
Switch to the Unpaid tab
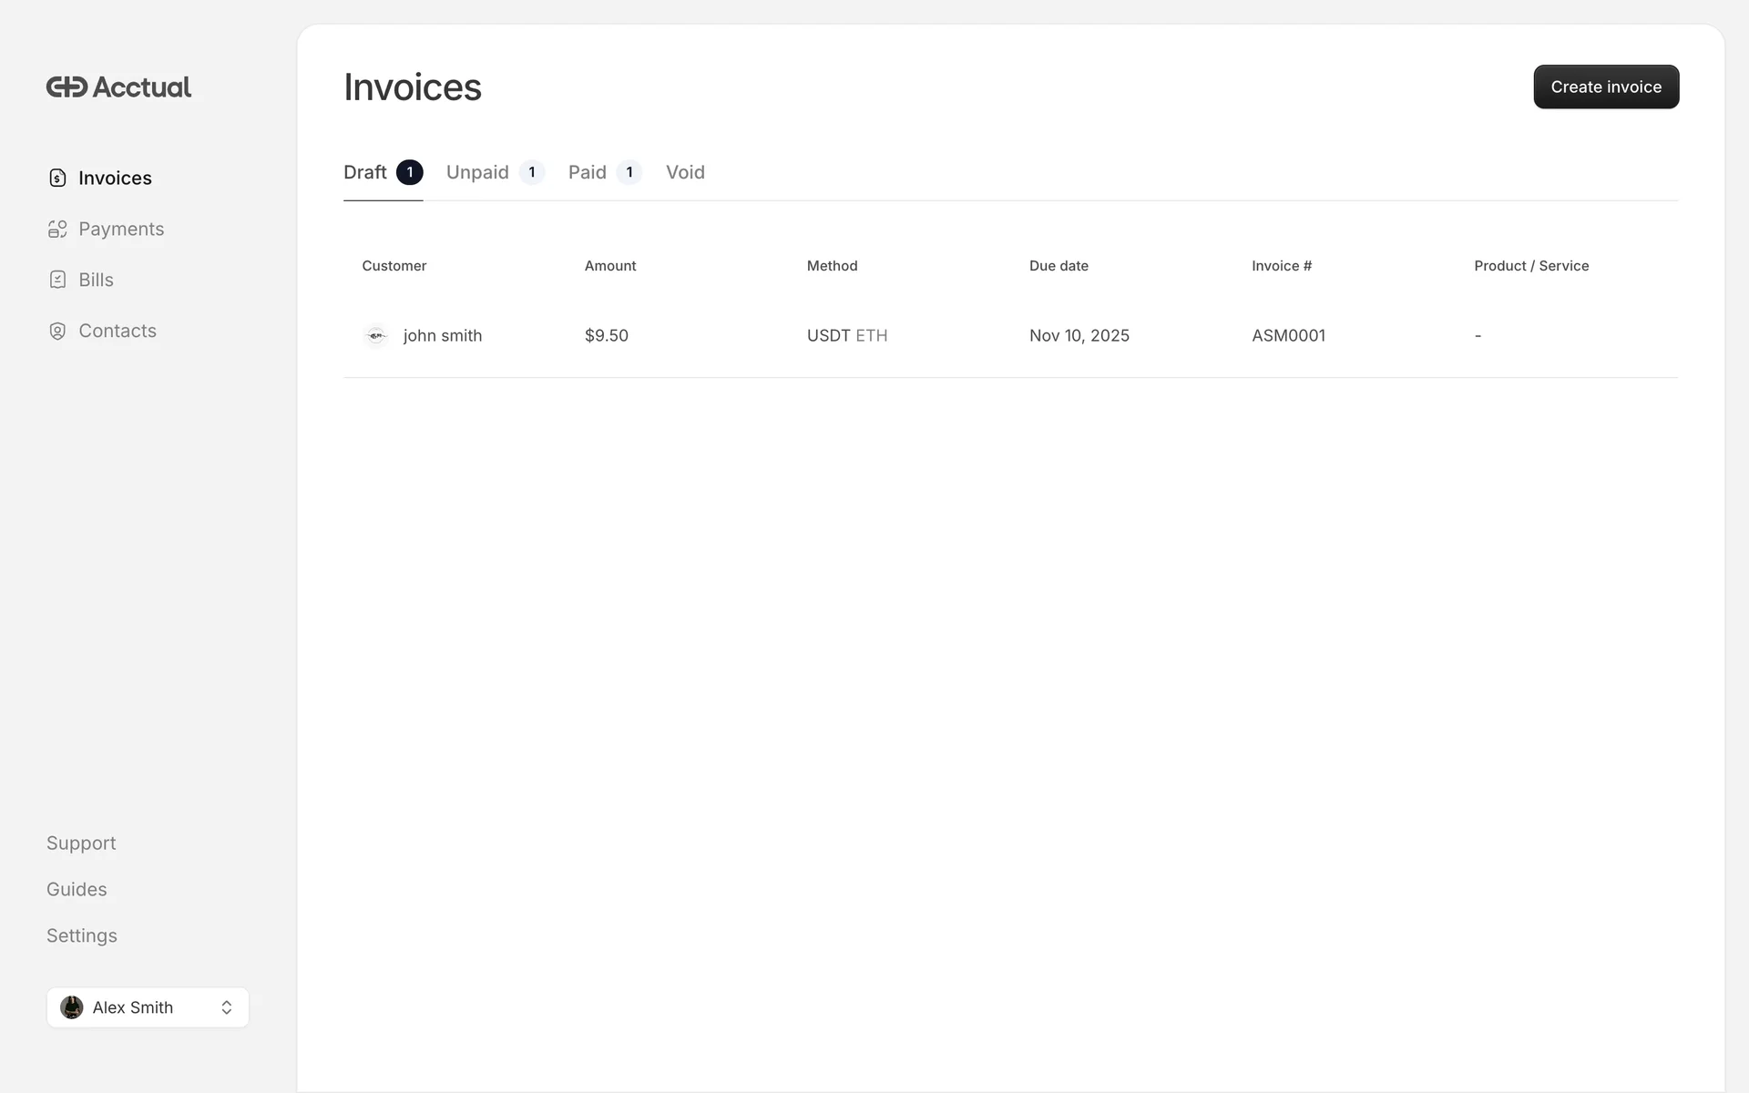(477, 172)
